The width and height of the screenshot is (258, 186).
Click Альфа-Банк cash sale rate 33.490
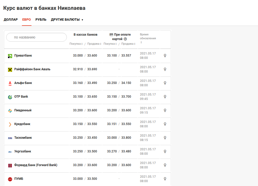92,83
